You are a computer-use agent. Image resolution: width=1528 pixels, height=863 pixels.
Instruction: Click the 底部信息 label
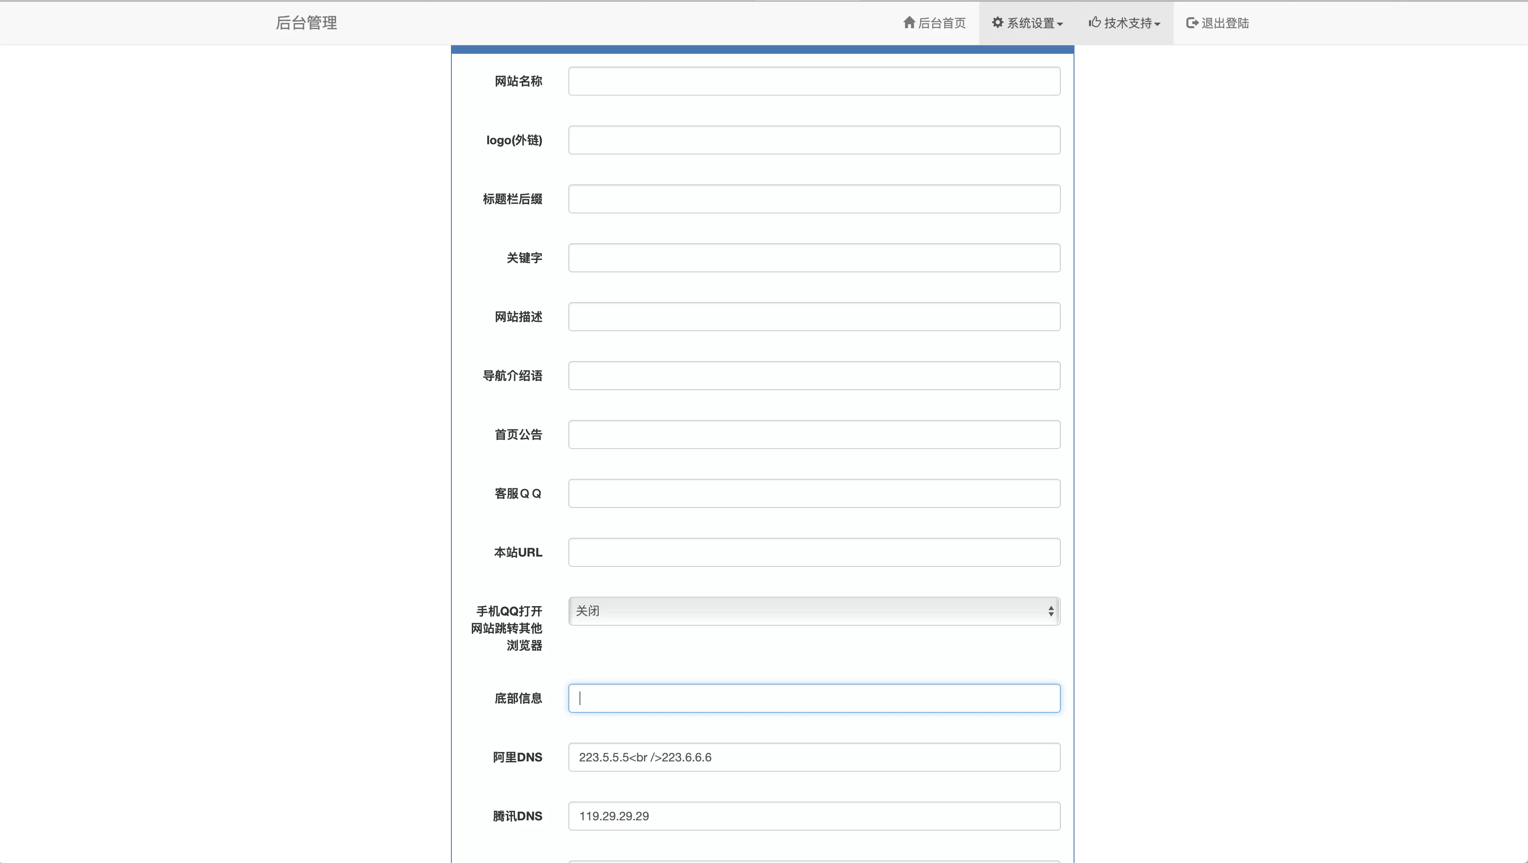(x=518, y=698)
